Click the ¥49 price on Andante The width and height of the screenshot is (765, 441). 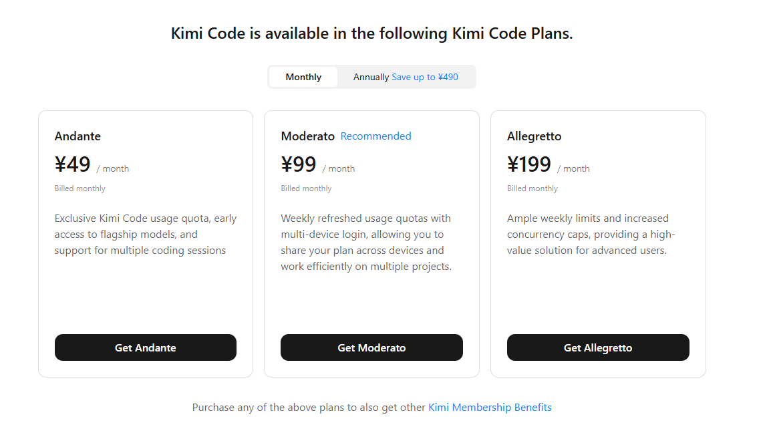pyautogui.click(x=72, y=164)
